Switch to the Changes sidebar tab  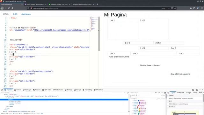pos(188,93)
